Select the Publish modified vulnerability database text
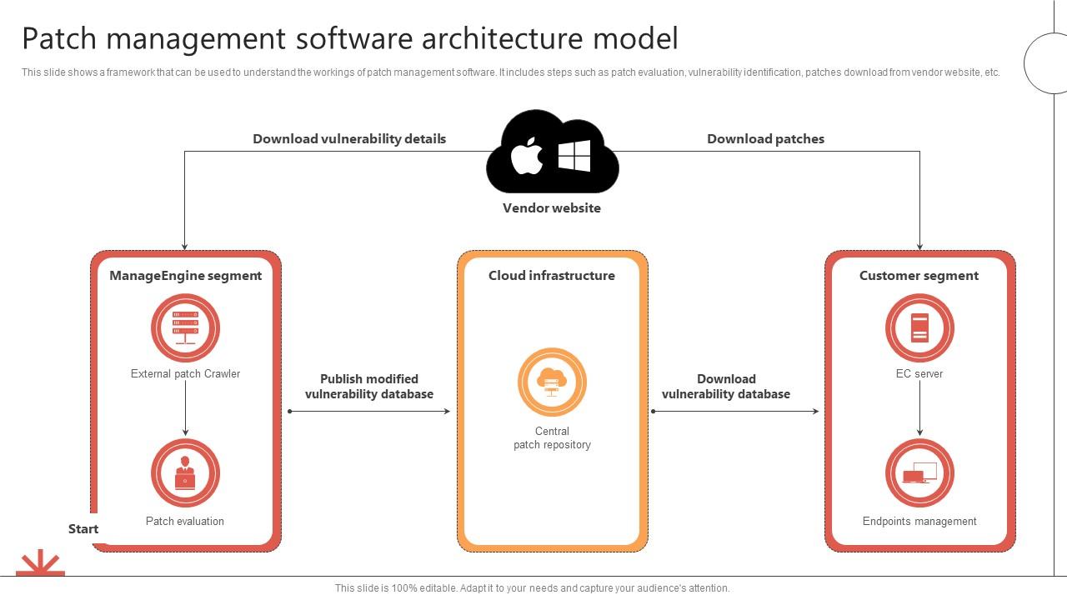 coord(369,387)
